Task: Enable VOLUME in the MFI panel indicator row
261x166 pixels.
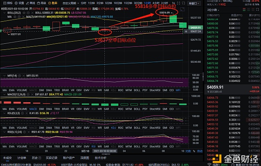Action: [22, 90]
